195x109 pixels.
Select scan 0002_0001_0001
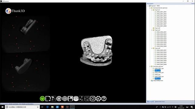tap(161, 12)
